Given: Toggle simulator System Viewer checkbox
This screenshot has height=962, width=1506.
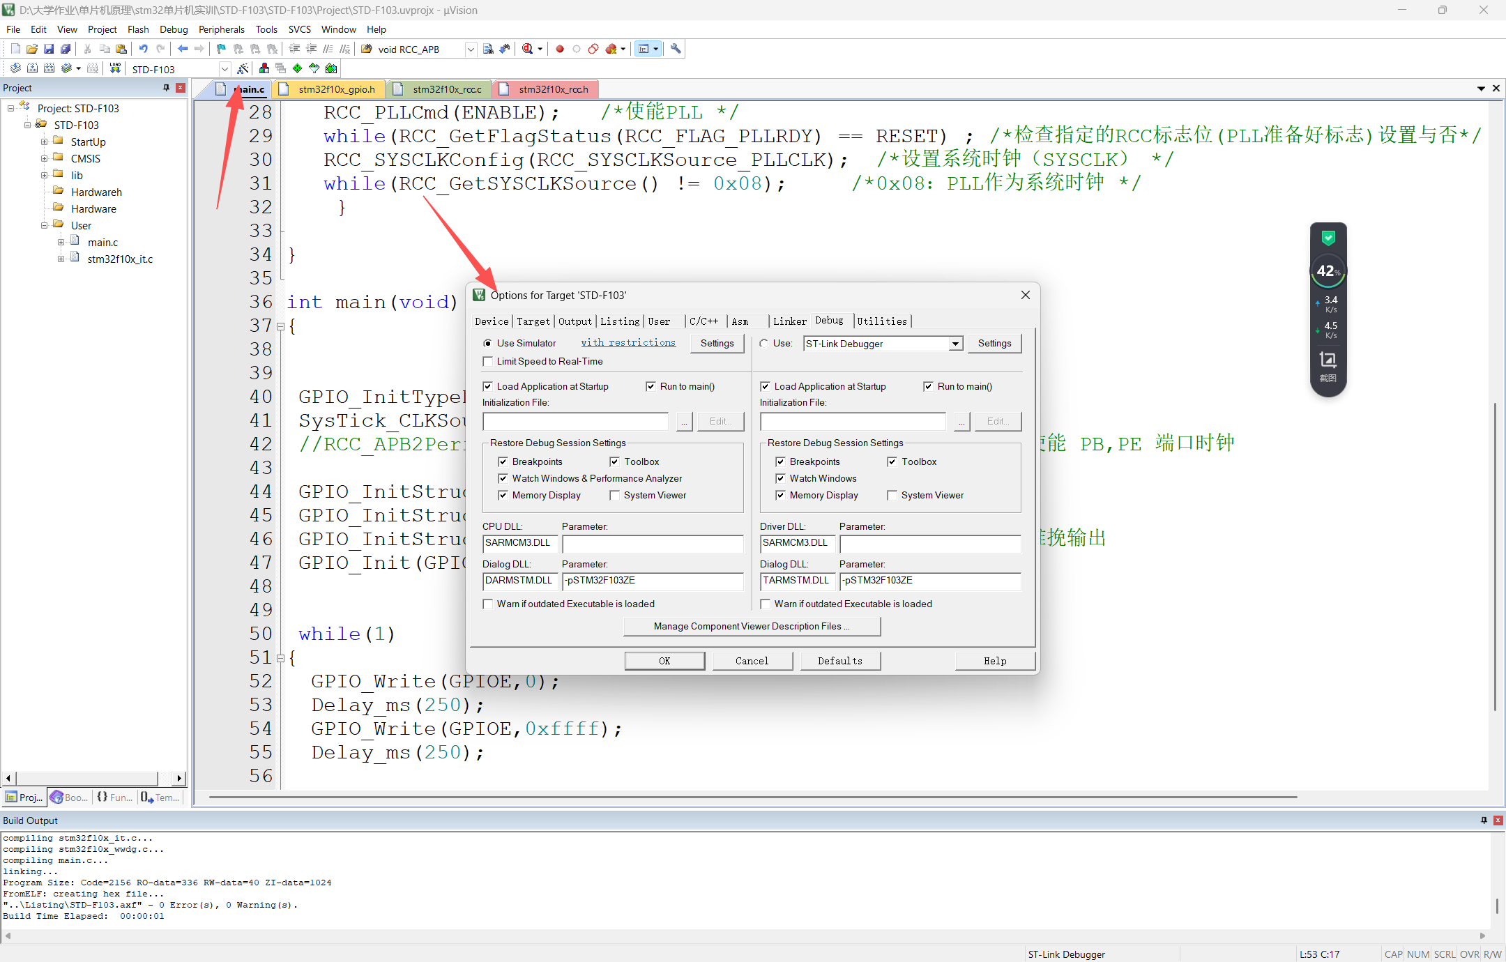Looking at the screenshot, I should pyautogui.click(x=614, y=495).
